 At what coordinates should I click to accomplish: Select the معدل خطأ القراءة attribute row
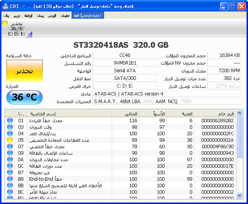121,120
